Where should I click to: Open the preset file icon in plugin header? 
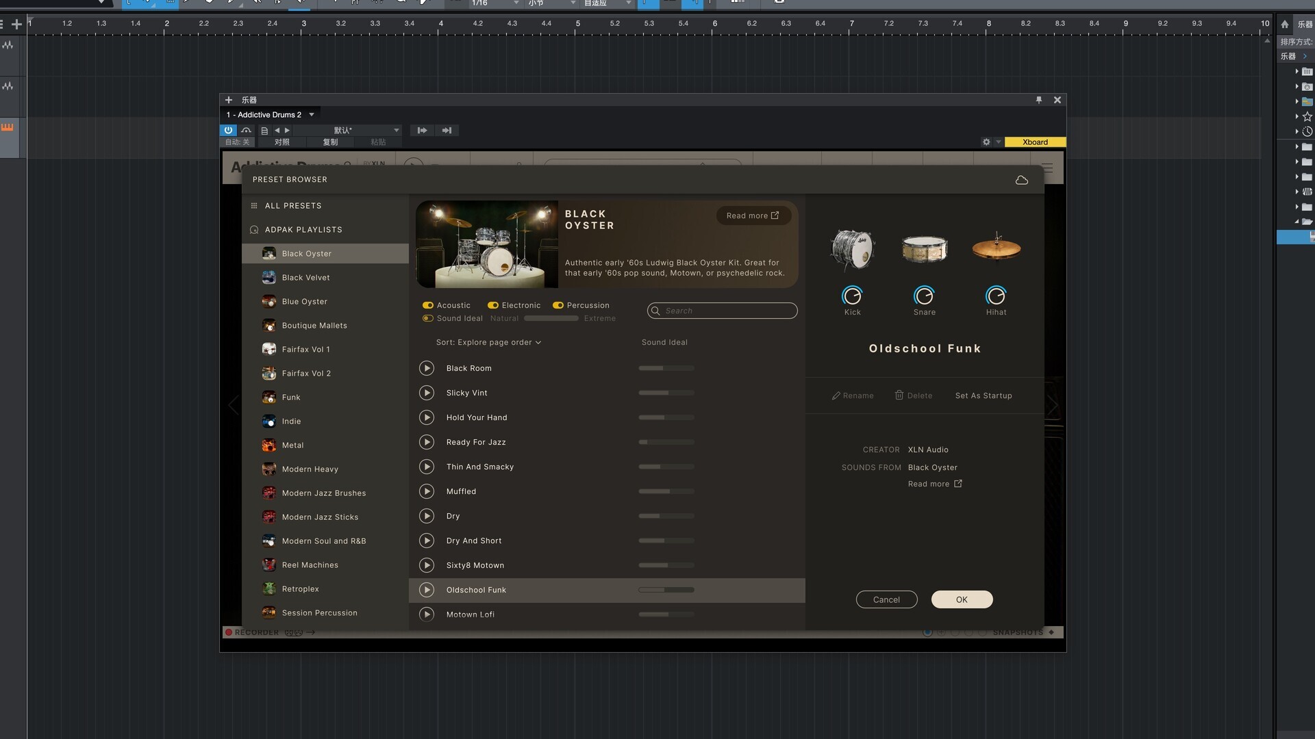pos(264,130)
